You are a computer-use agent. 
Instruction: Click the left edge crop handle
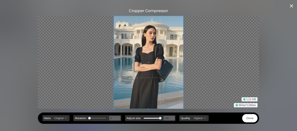[114, 62]
